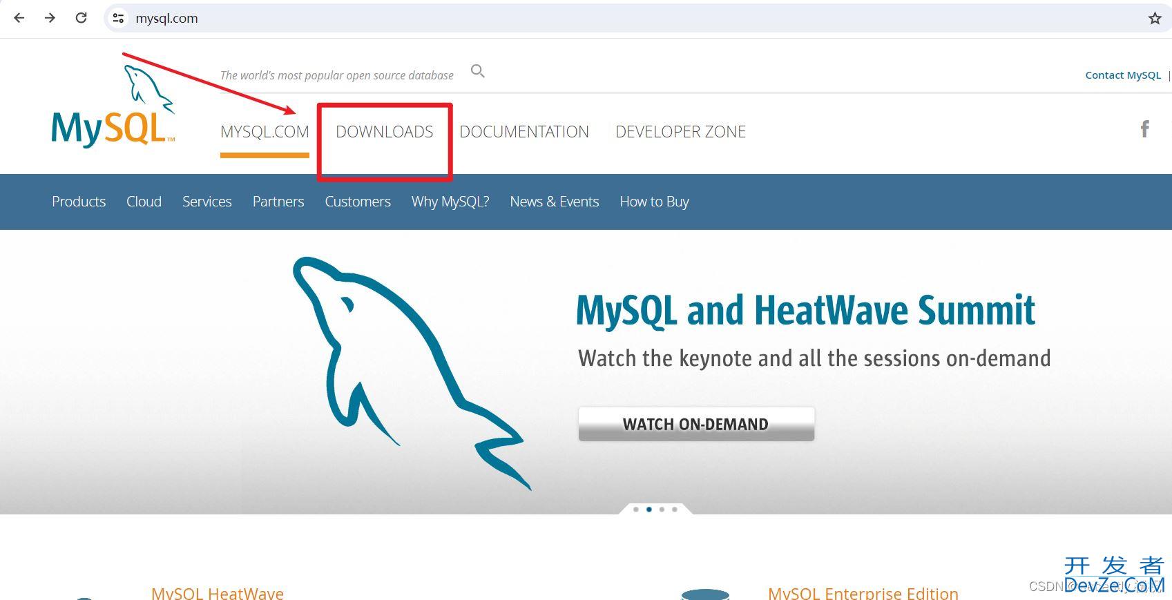
Task: Reload the mysql.com page
Action: (x=81, y=18)
